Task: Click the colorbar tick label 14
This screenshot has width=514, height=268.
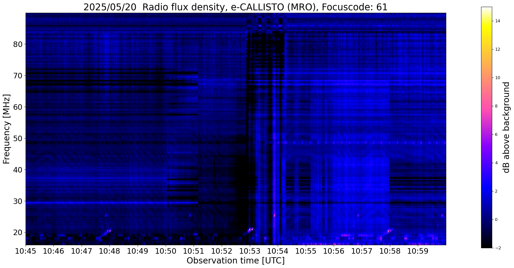Action: point(497,21)
